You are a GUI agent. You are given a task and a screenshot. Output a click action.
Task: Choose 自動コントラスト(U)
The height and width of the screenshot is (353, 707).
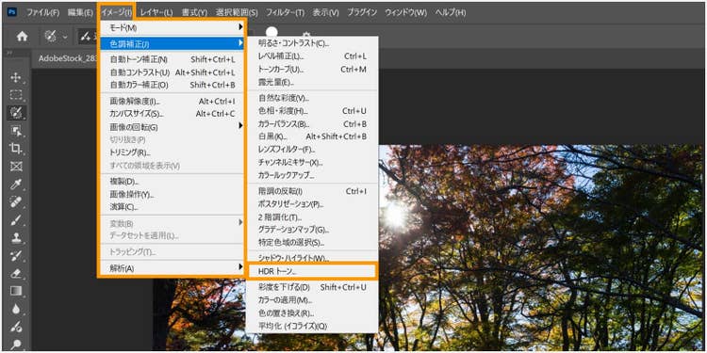pos(172,72)
